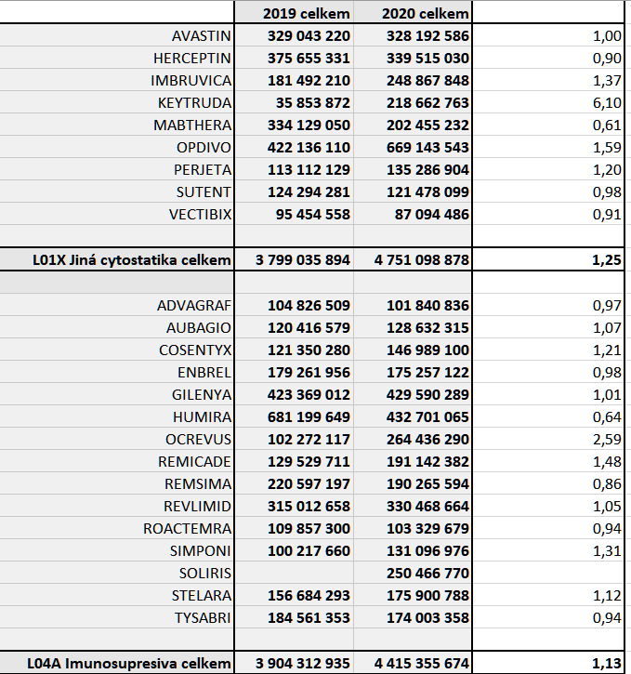Click the cell with value 4 415 355 674
This screenshot has width=631, height=674.
[x=413, y=663]
